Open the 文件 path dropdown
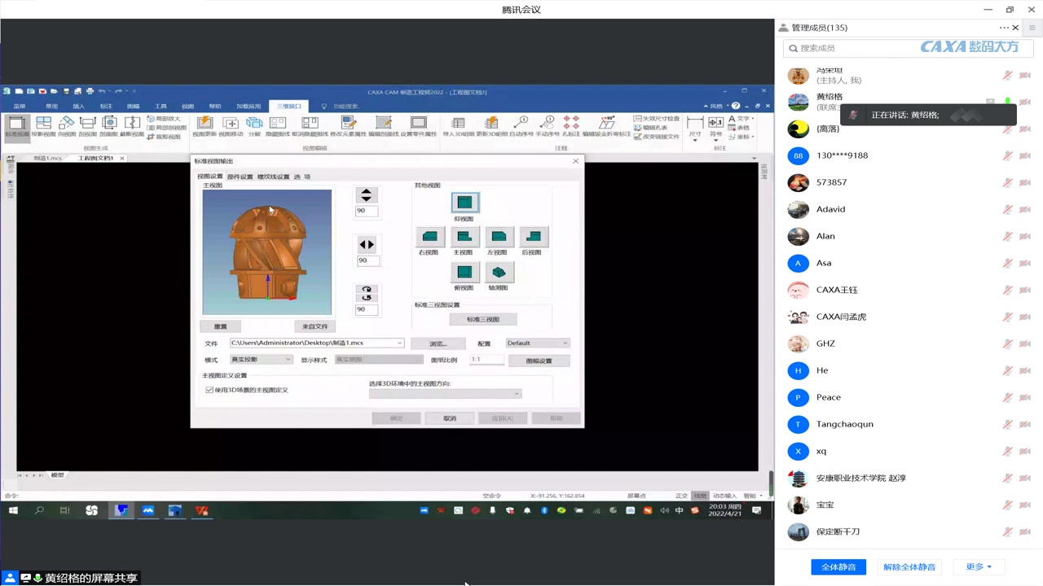This screenshot has height=586, width=1043. click(x=399, y=343)
